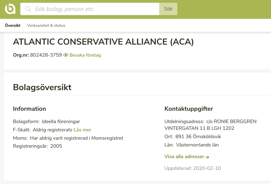Image resolution: width=271 pixels, height=184 pixels.
Task: Focus the 'Sök bolag, person etc.' search field
Action: (x=90, y=9)
